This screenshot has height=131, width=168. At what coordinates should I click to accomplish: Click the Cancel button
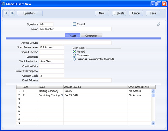136,13
